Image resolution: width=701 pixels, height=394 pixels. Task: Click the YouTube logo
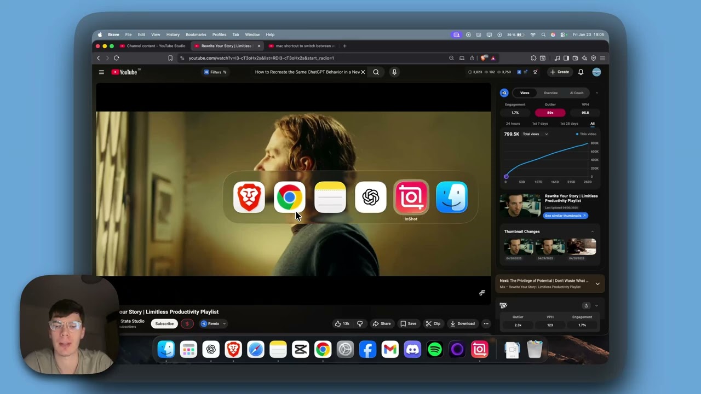[x=125, y=72]
